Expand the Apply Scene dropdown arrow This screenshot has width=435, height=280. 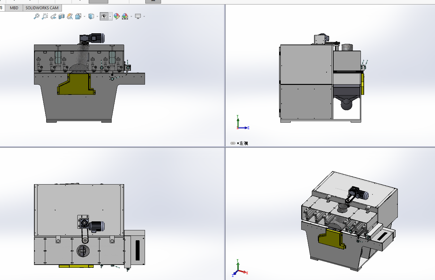click(131, 16)
